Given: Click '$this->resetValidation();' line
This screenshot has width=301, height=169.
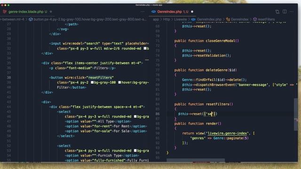Looking at the screenshot, I should pos(206,55).
